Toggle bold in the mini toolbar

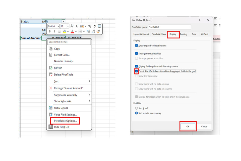50,31
